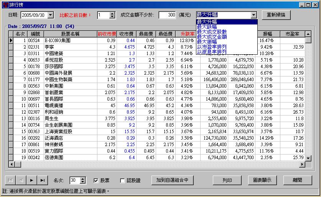Click stock name 卓悅控股
Screen dimensions: 321x197
tap(54, 60)
